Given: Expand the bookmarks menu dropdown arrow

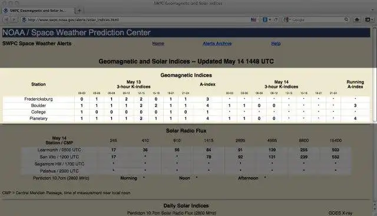Looking at the screenshot, I should click(372, 19).
